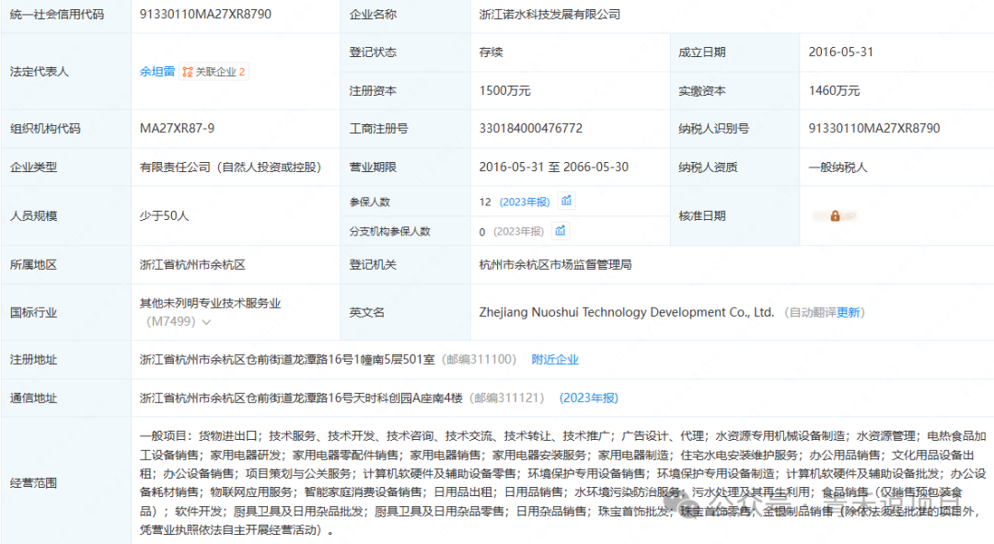
Task: Click 附近企业 next to registered address
Action: pyautogui.click(x=555, y=359)
